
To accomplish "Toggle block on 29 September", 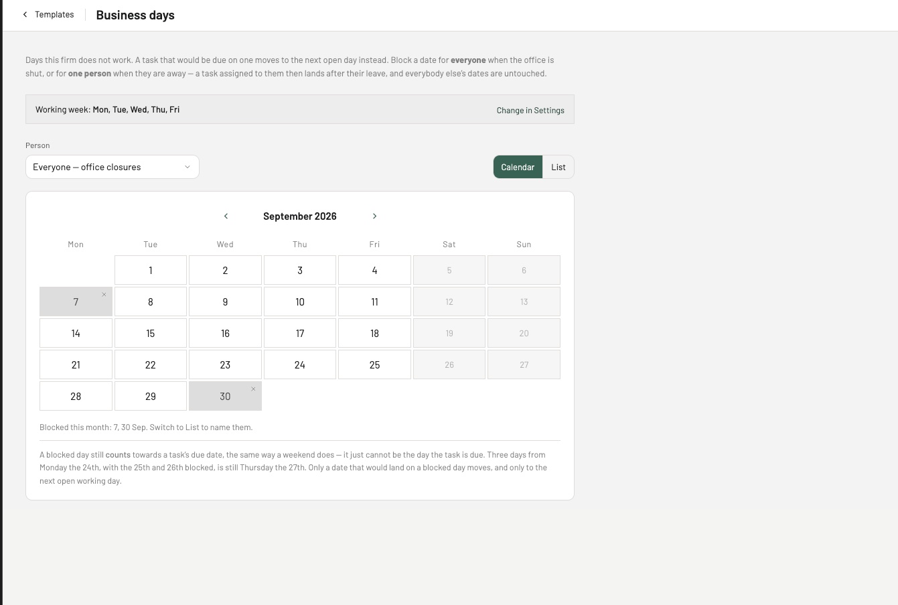I will coord(151,396).
